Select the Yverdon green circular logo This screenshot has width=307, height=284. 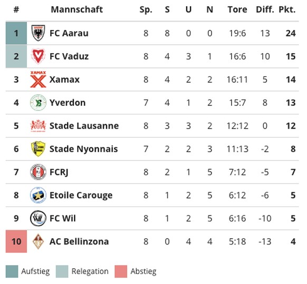38,103
